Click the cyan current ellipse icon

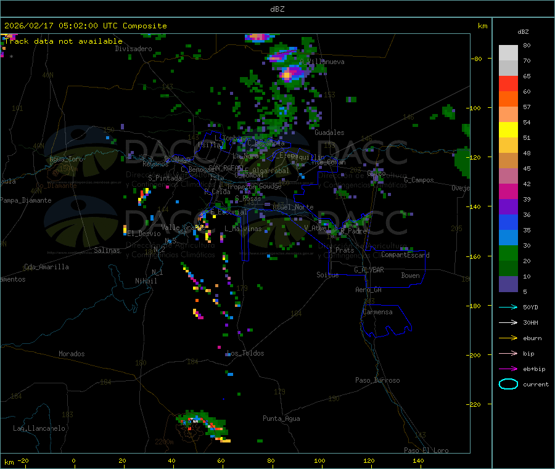508,384
